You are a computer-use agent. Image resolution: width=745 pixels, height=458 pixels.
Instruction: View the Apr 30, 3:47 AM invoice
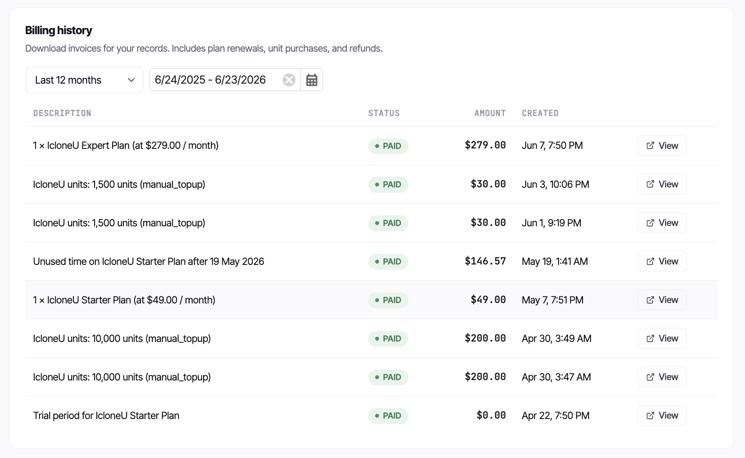[x=662, y=377]
